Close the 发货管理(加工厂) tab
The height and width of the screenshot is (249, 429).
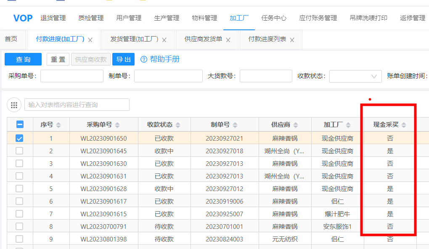(164, 40)
